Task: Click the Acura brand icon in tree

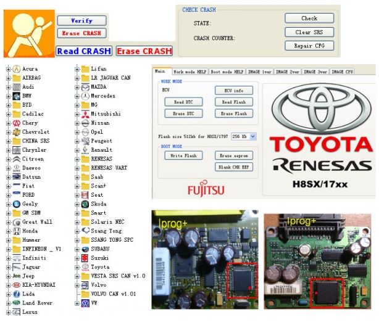Action: click(x=17, y=69)
